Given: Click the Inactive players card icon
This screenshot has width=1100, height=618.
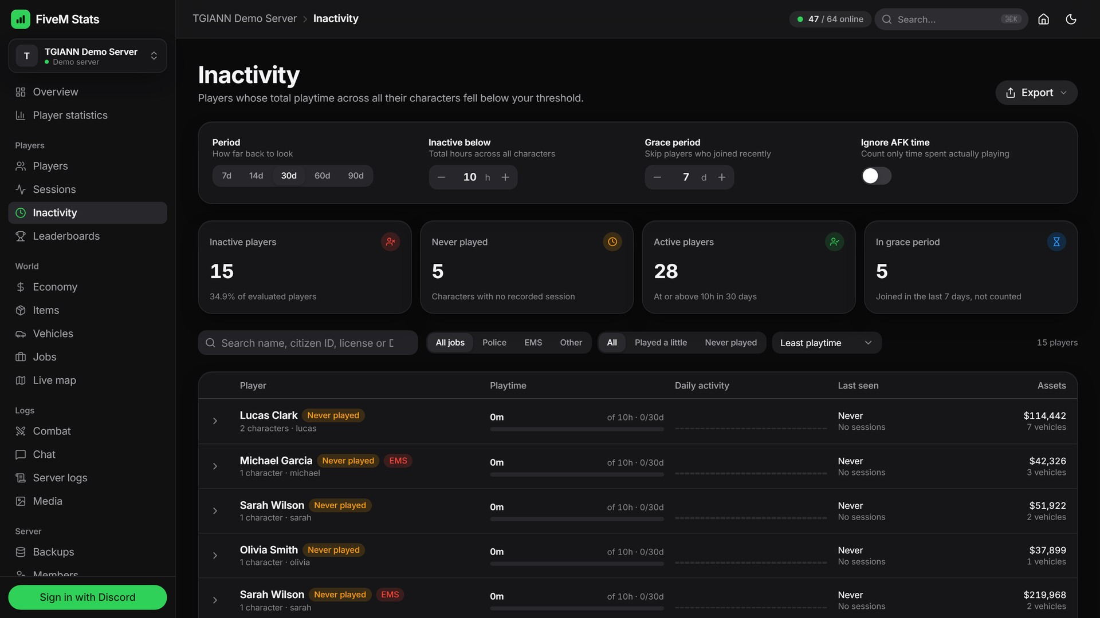Looking at the screenshot, I should [390, 242].
